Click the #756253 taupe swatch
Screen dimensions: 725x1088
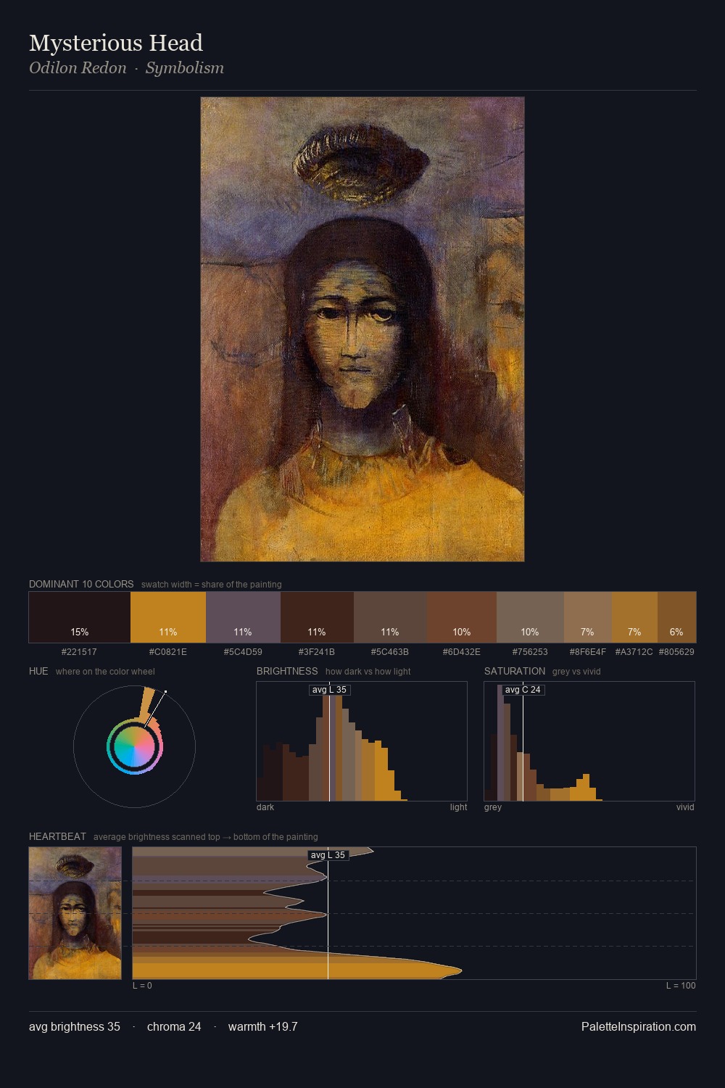pyautogui.click(x=530, y=617)
